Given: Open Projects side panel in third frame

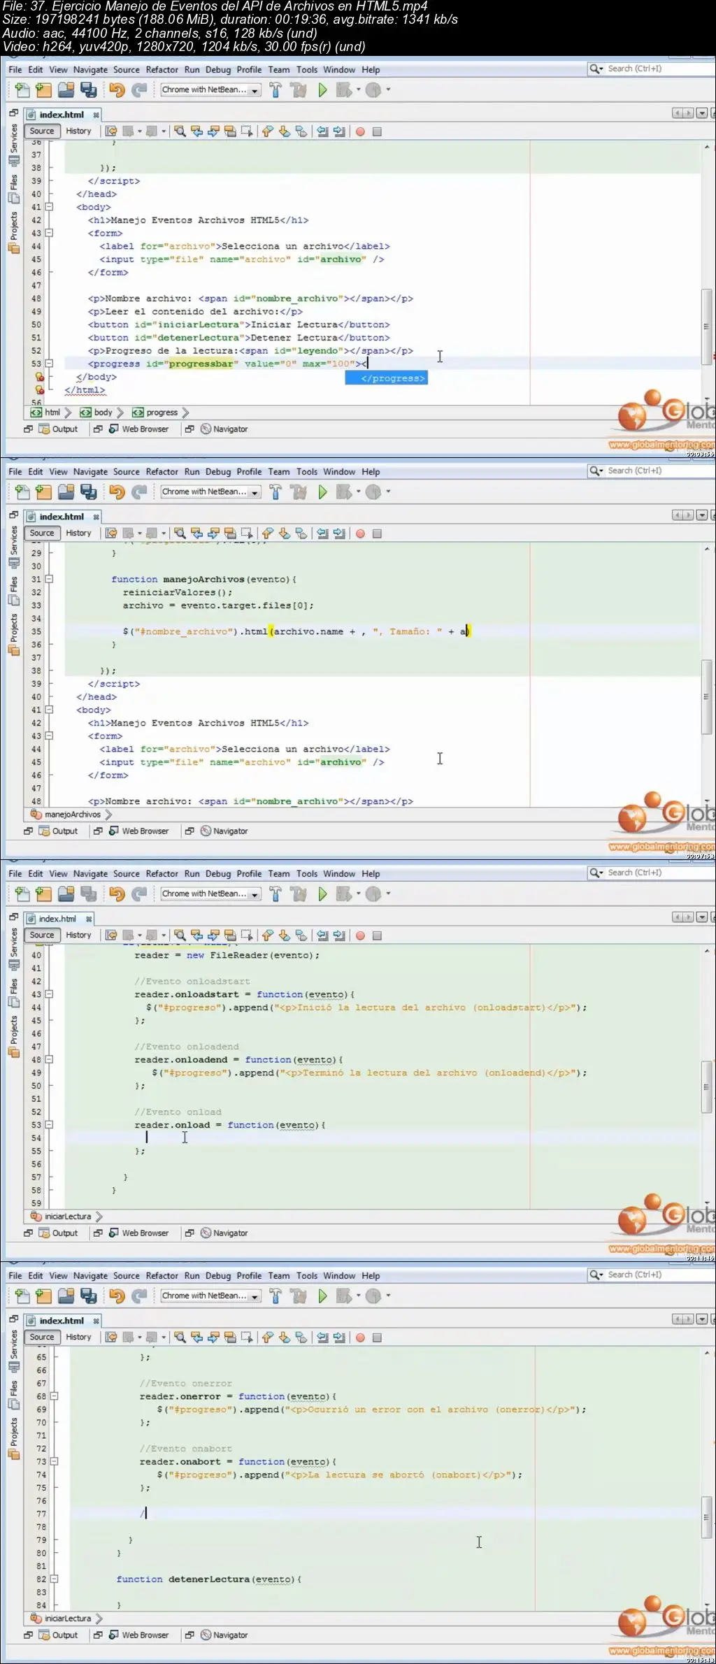Looking at the screenshot, I should [x=14, y=1036].
